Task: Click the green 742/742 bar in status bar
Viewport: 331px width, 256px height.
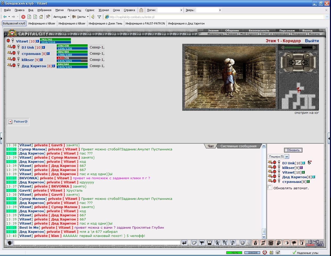Action: 234,253
